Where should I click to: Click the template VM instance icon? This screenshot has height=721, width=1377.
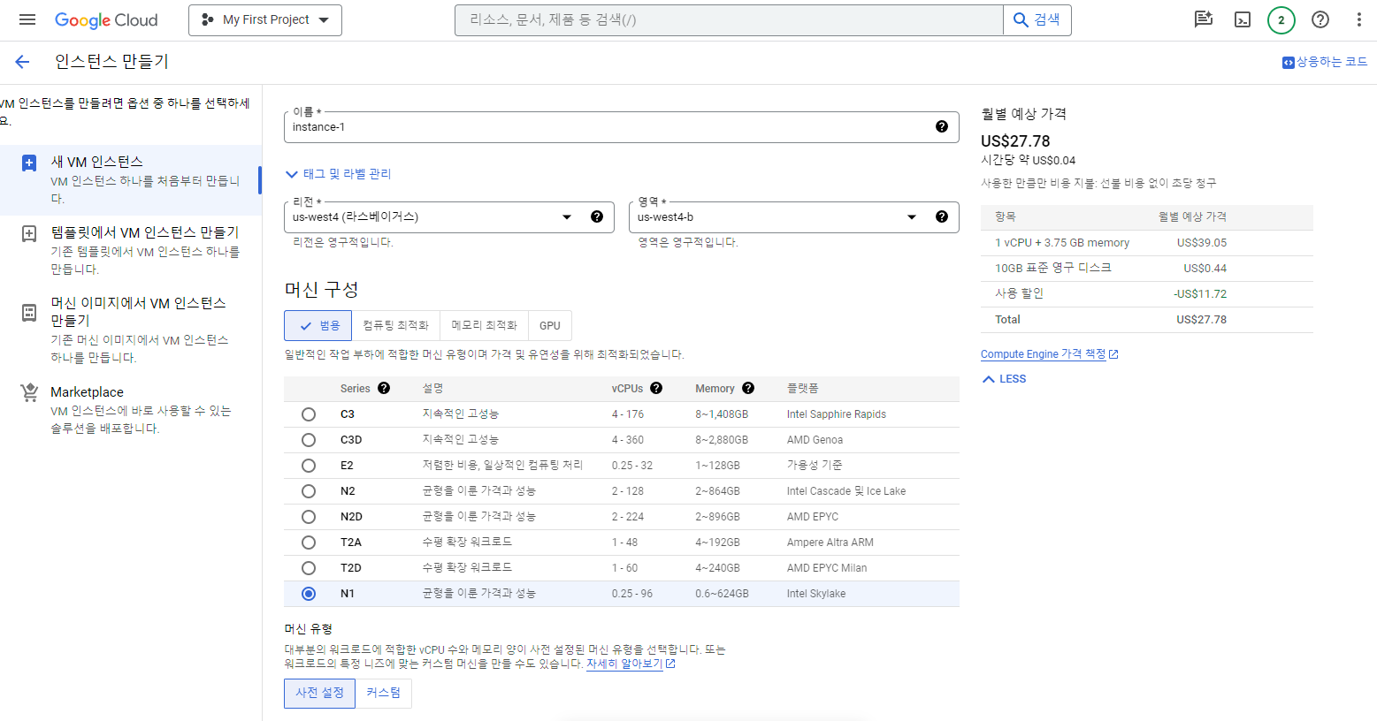[x=29, y=233]
